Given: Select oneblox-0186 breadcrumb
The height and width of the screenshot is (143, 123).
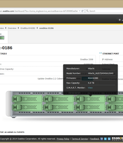Looking at the screenshot, I should (x=46, y=28).
